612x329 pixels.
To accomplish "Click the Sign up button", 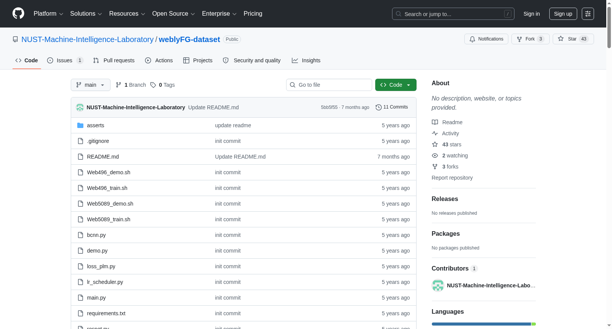I will [x=563, y=14].
